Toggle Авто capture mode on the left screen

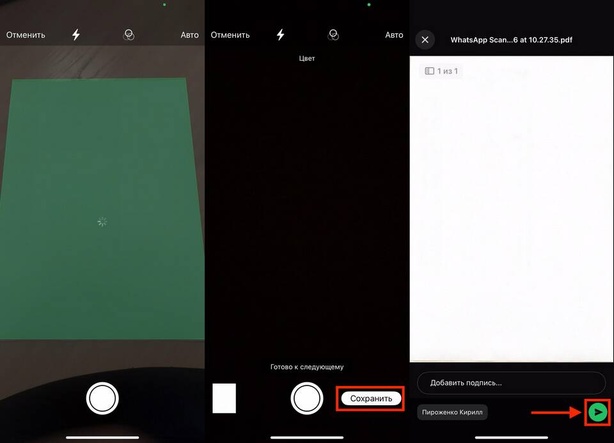(189, 35)
